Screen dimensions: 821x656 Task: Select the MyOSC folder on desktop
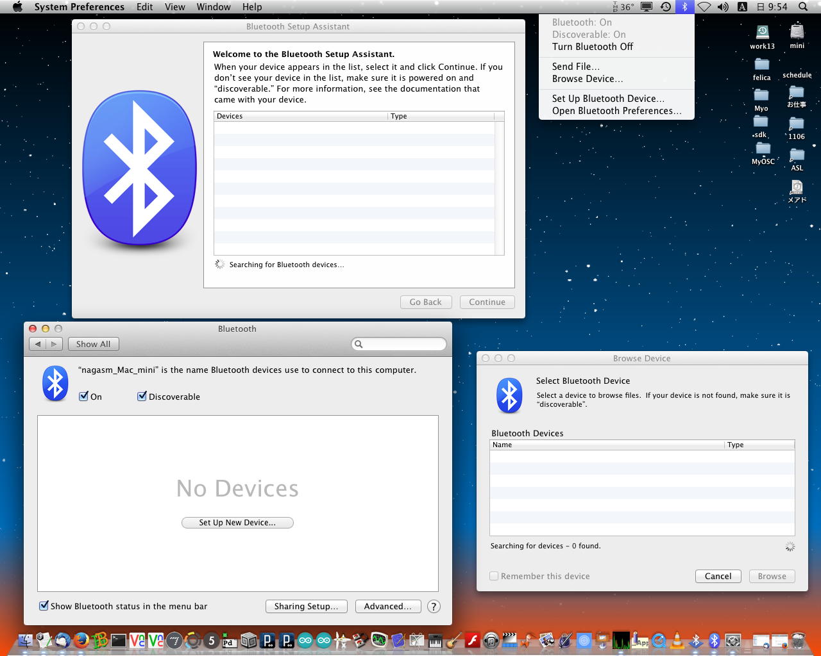763,154
